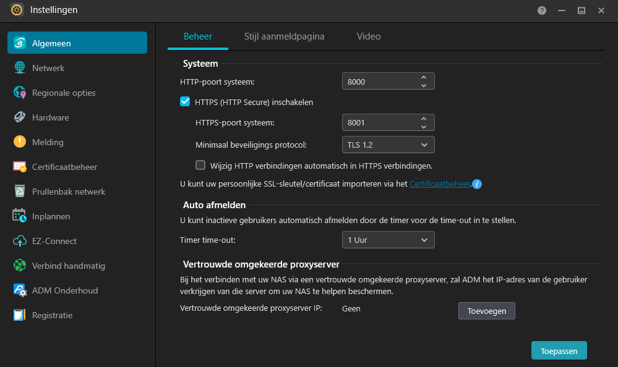618x367 pixels.
Task: Switch to the Stijl aanmeldpagina tab
Action: 284,36
